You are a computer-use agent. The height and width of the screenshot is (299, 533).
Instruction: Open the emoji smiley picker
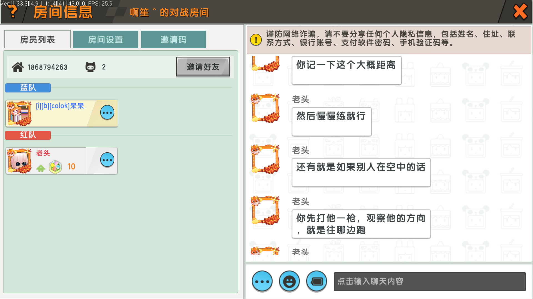point(289,282)
